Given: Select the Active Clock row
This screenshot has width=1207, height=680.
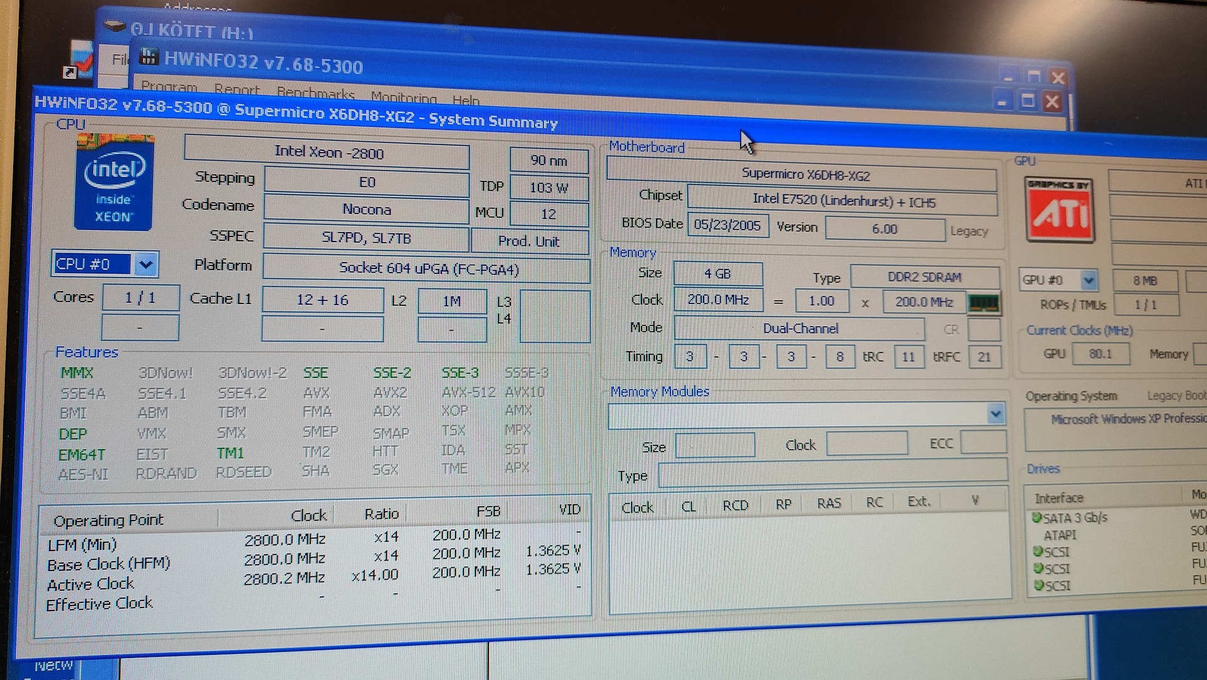Looking at the screenshot, I should (91, 584).
